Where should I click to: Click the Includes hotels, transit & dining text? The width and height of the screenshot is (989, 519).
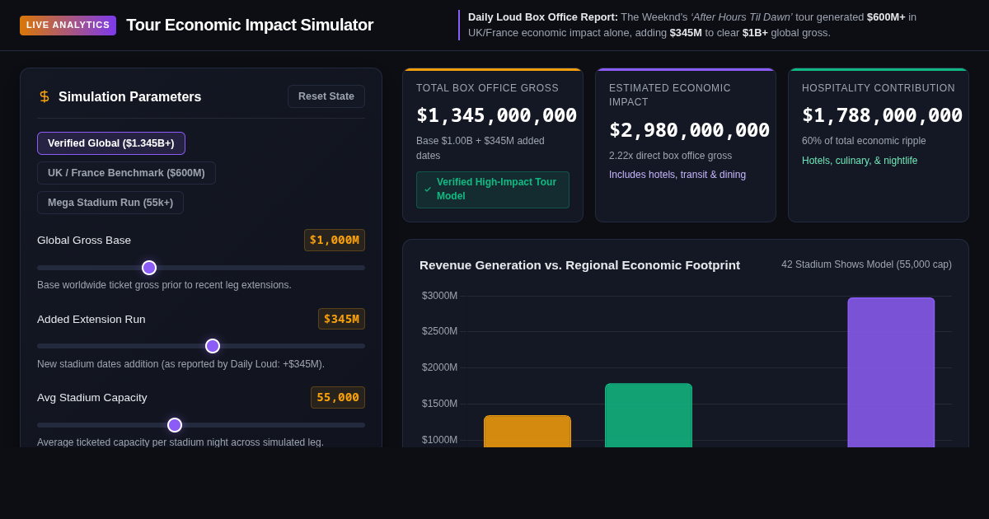click(677, 175)
